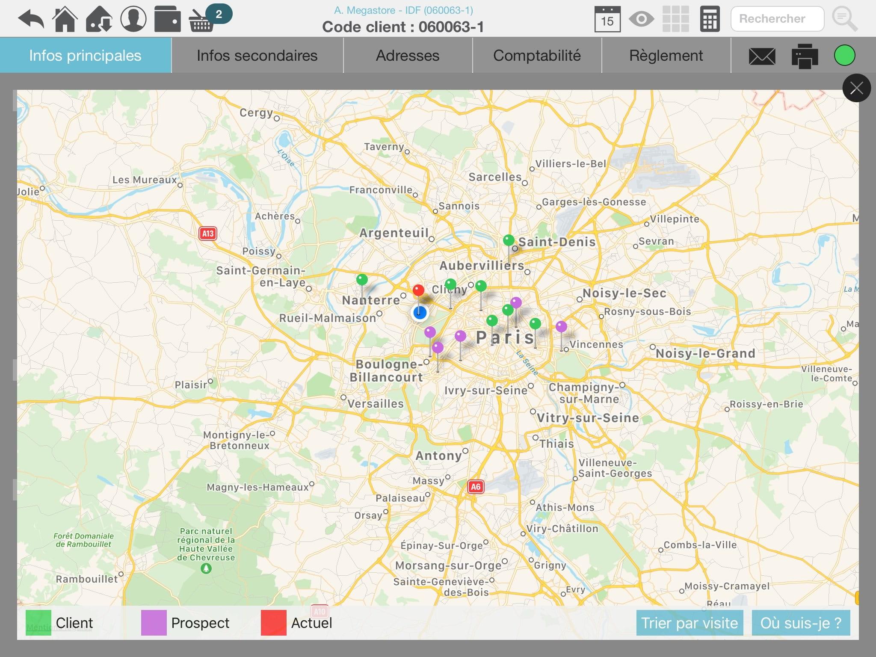Click the A6 highway badge on map

[x=476, y=487]
